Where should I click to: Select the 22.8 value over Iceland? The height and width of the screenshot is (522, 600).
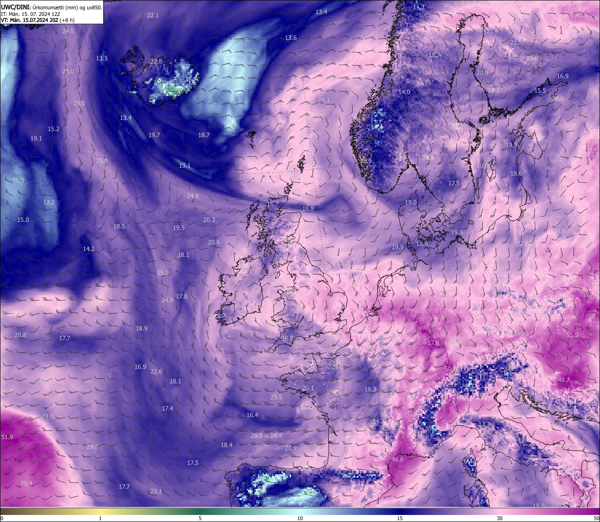point(156,61)
